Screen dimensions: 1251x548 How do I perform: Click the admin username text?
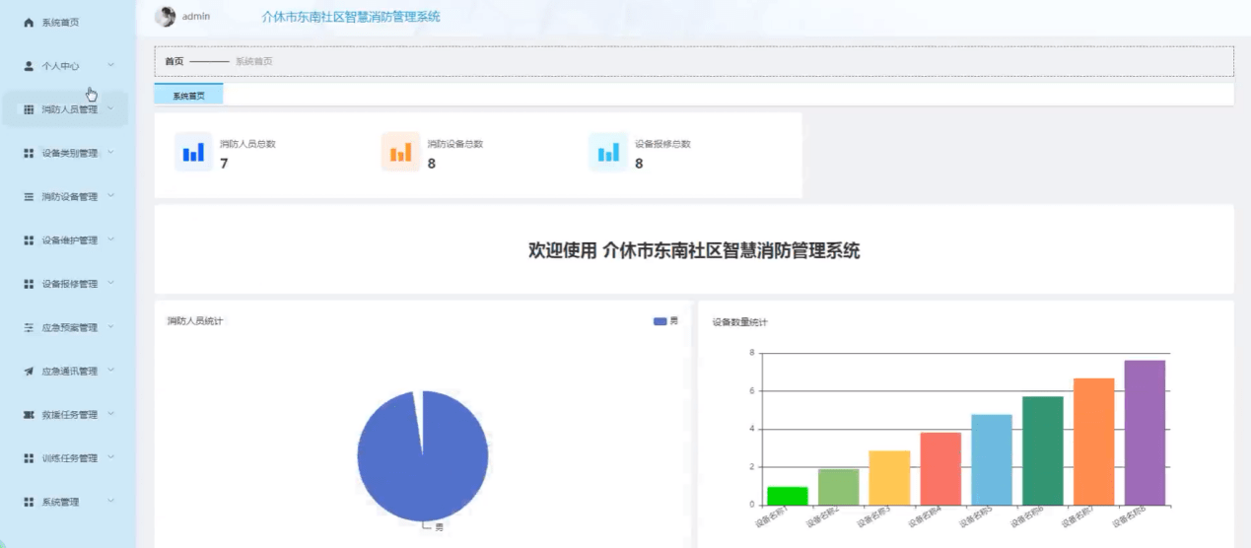pyautogui.click(x=196, y=17)
